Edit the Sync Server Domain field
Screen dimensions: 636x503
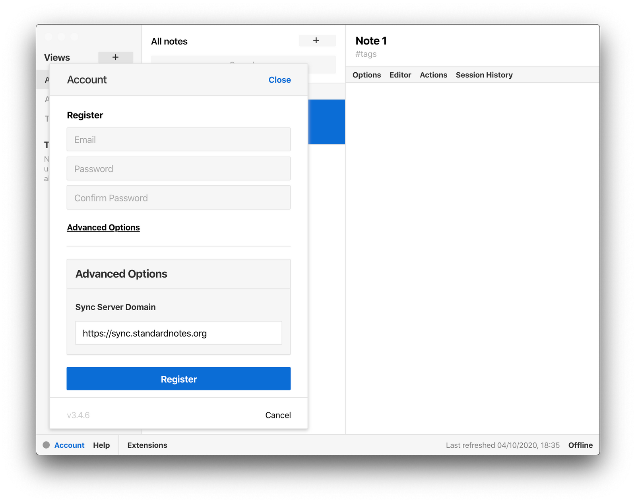pyautogui.click(x=178, y=333)
